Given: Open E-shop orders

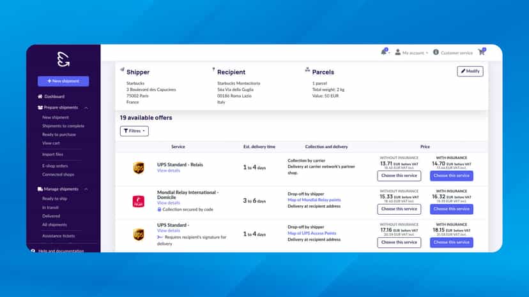Looking at the screenshot, I should pos(55,166).
